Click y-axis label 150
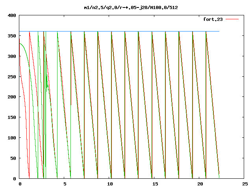Screen dimensions: 252x189 click(12, 117)
